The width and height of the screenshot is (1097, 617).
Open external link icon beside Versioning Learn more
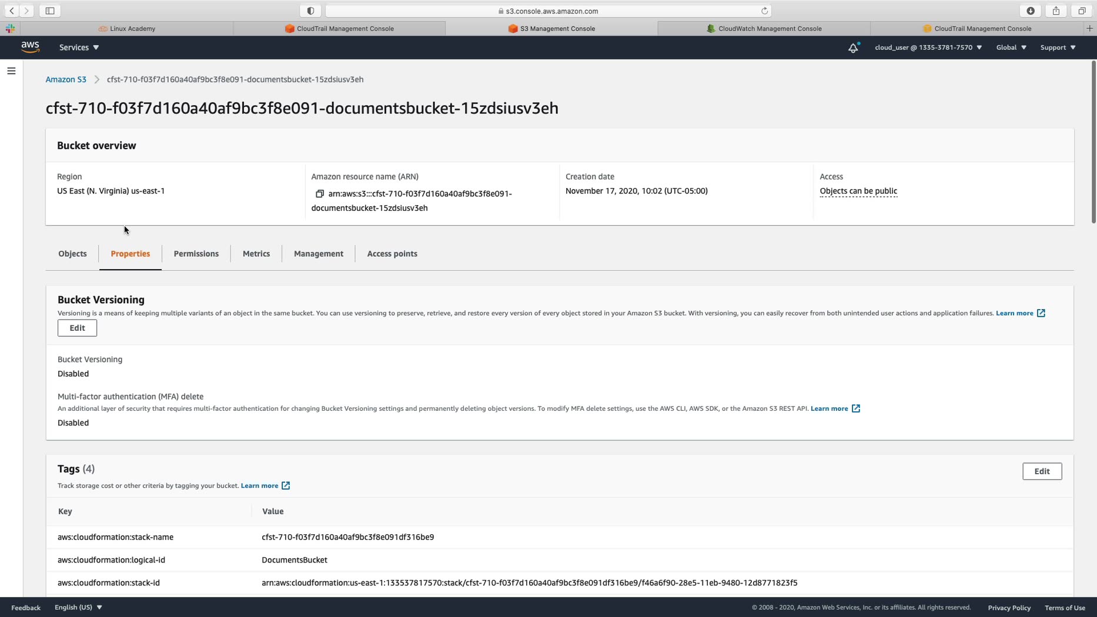click(x=1041, y=313)
